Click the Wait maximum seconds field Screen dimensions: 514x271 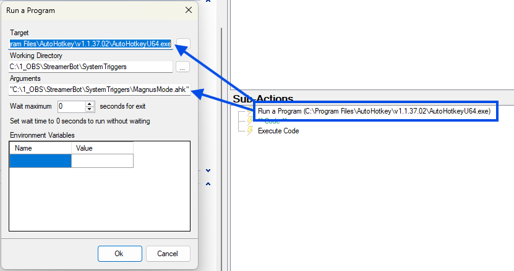tap(72, 106)
